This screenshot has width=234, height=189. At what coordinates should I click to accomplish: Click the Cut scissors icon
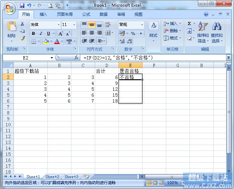point(22,24)
